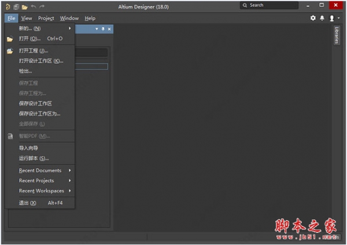This screenshot has height=245, width=347.
Task: Click the Altium logo icon in title bar
Action: [x=8, y=7]
